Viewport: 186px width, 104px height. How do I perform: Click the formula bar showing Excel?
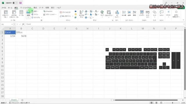pos(104,24)
